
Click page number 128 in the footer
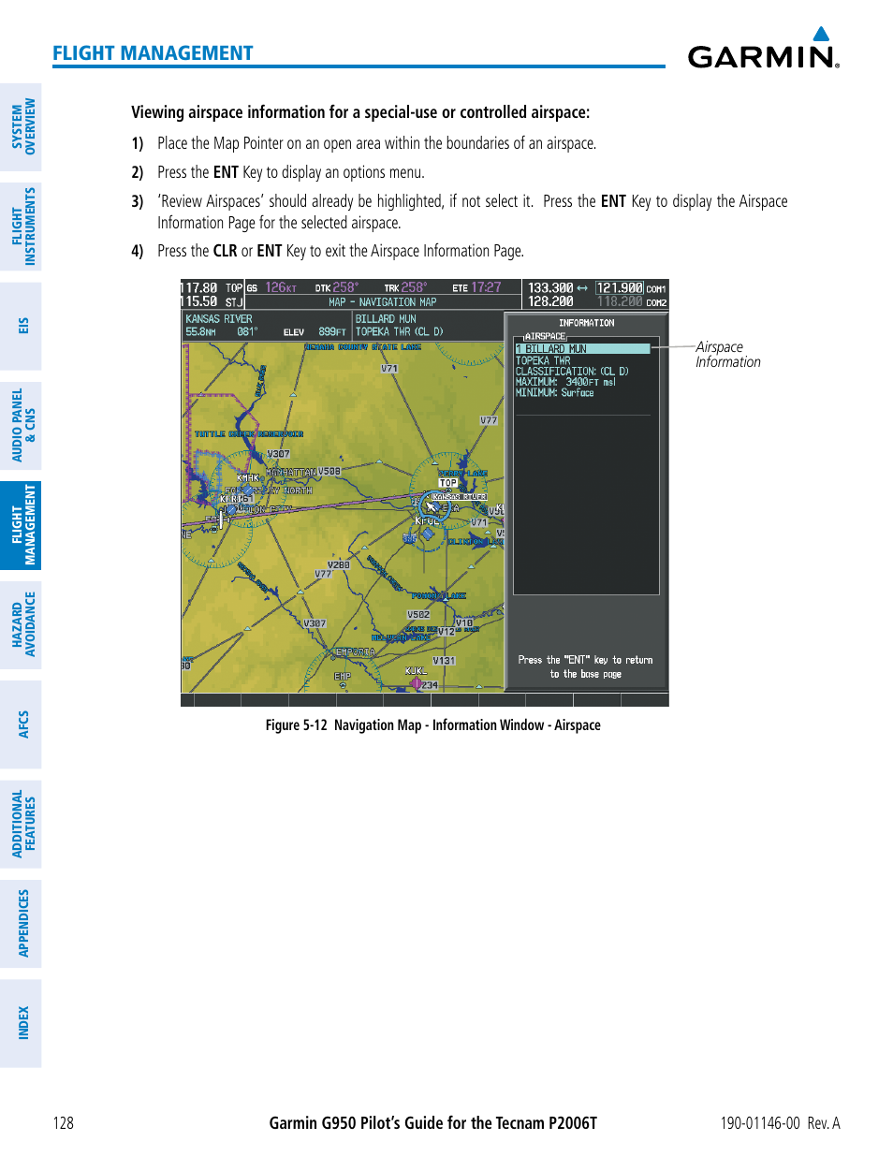[63, 1123]
